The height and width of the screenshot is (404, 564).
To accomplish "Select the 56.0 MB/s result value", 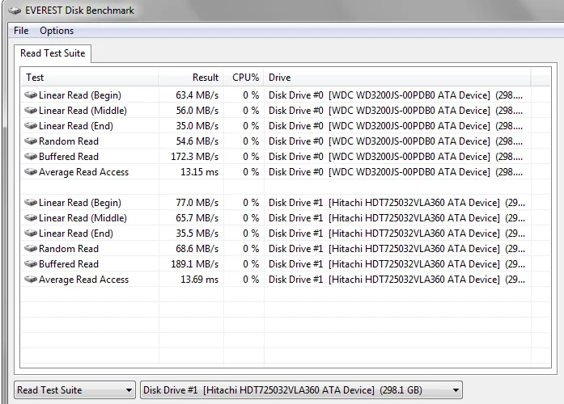I will pyautogui.click(x=197, y=111).
